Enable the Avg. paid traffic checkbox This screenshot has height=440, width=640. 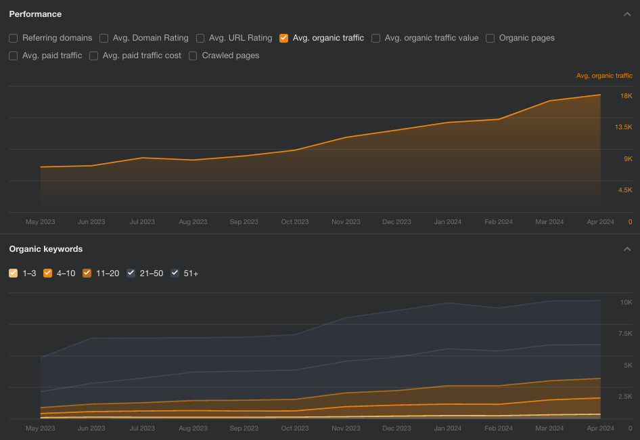pos(14,56)
